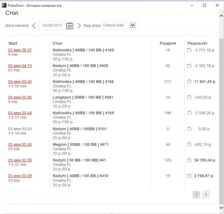Open session 03 июн 06:57
This screenshot has height=214, width=224.
(20, 50)
